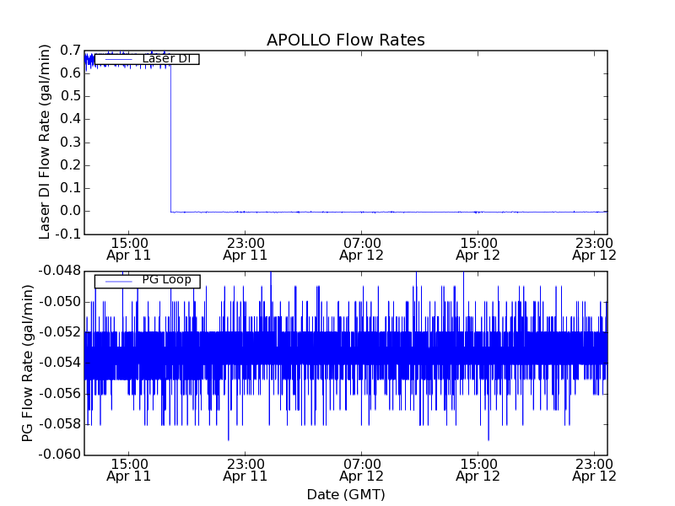Click the -0.048 tick label on PG plot

point(60,271)
